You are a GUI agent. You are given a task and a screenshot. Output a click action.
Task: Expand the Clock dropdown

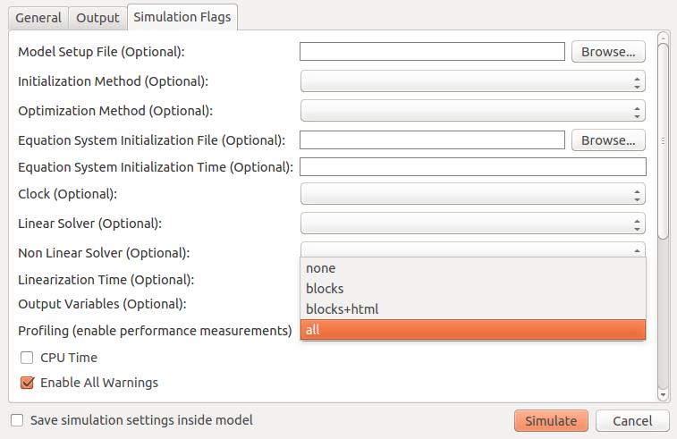[x=472, y=194]
